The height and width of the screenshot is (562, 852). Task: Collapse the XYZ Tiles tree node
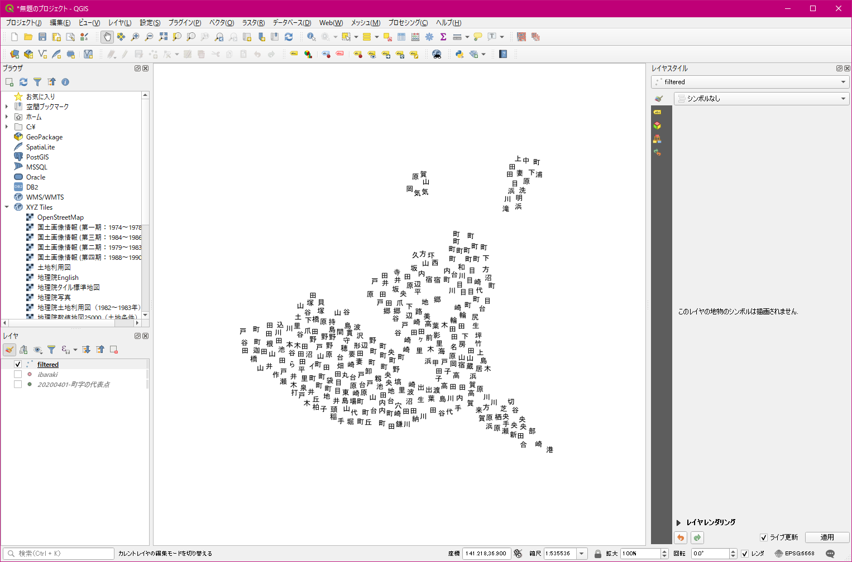[7, 207]
